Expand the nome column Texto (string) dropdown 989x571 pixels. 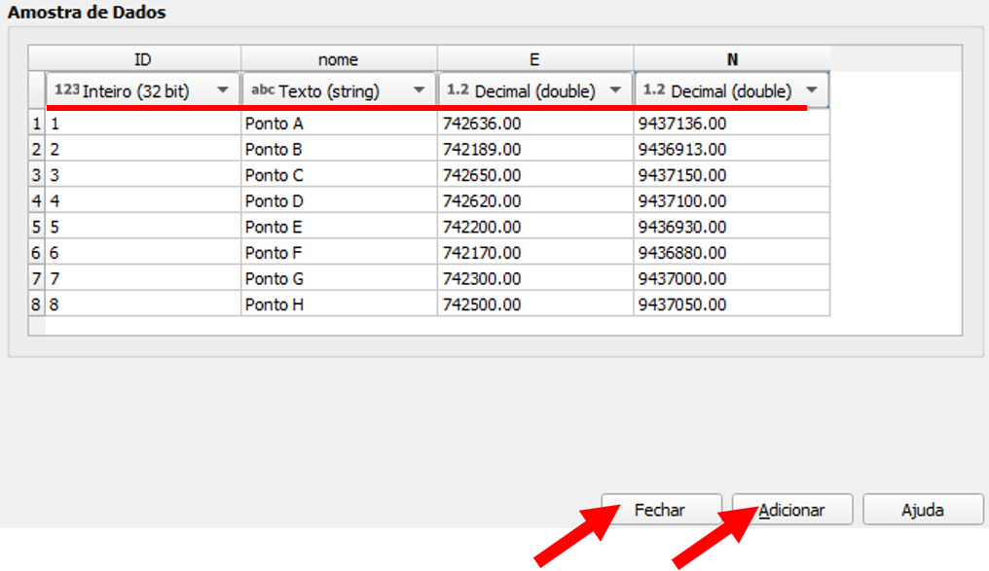point(339,90)
